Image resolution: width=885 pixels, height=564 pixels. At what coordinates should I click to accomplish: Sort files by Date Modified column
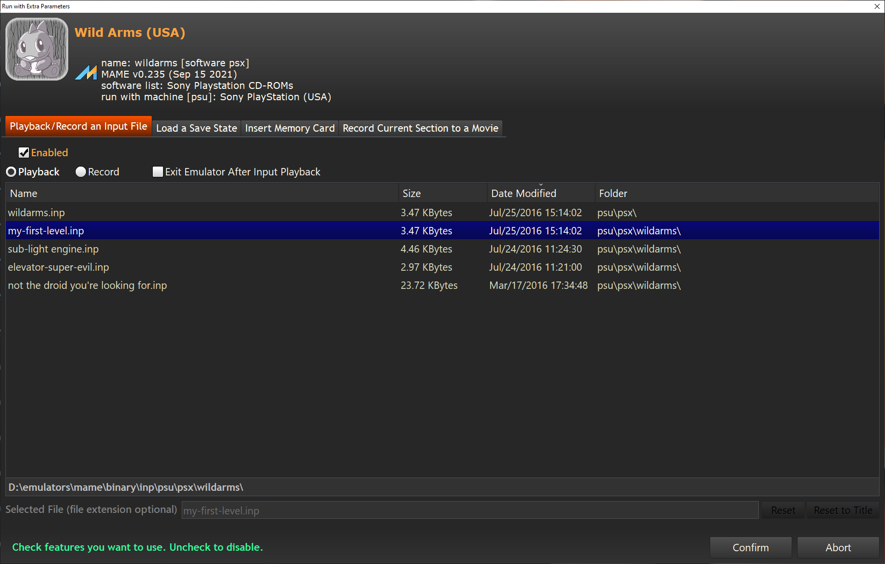click(x=524, y=194)
